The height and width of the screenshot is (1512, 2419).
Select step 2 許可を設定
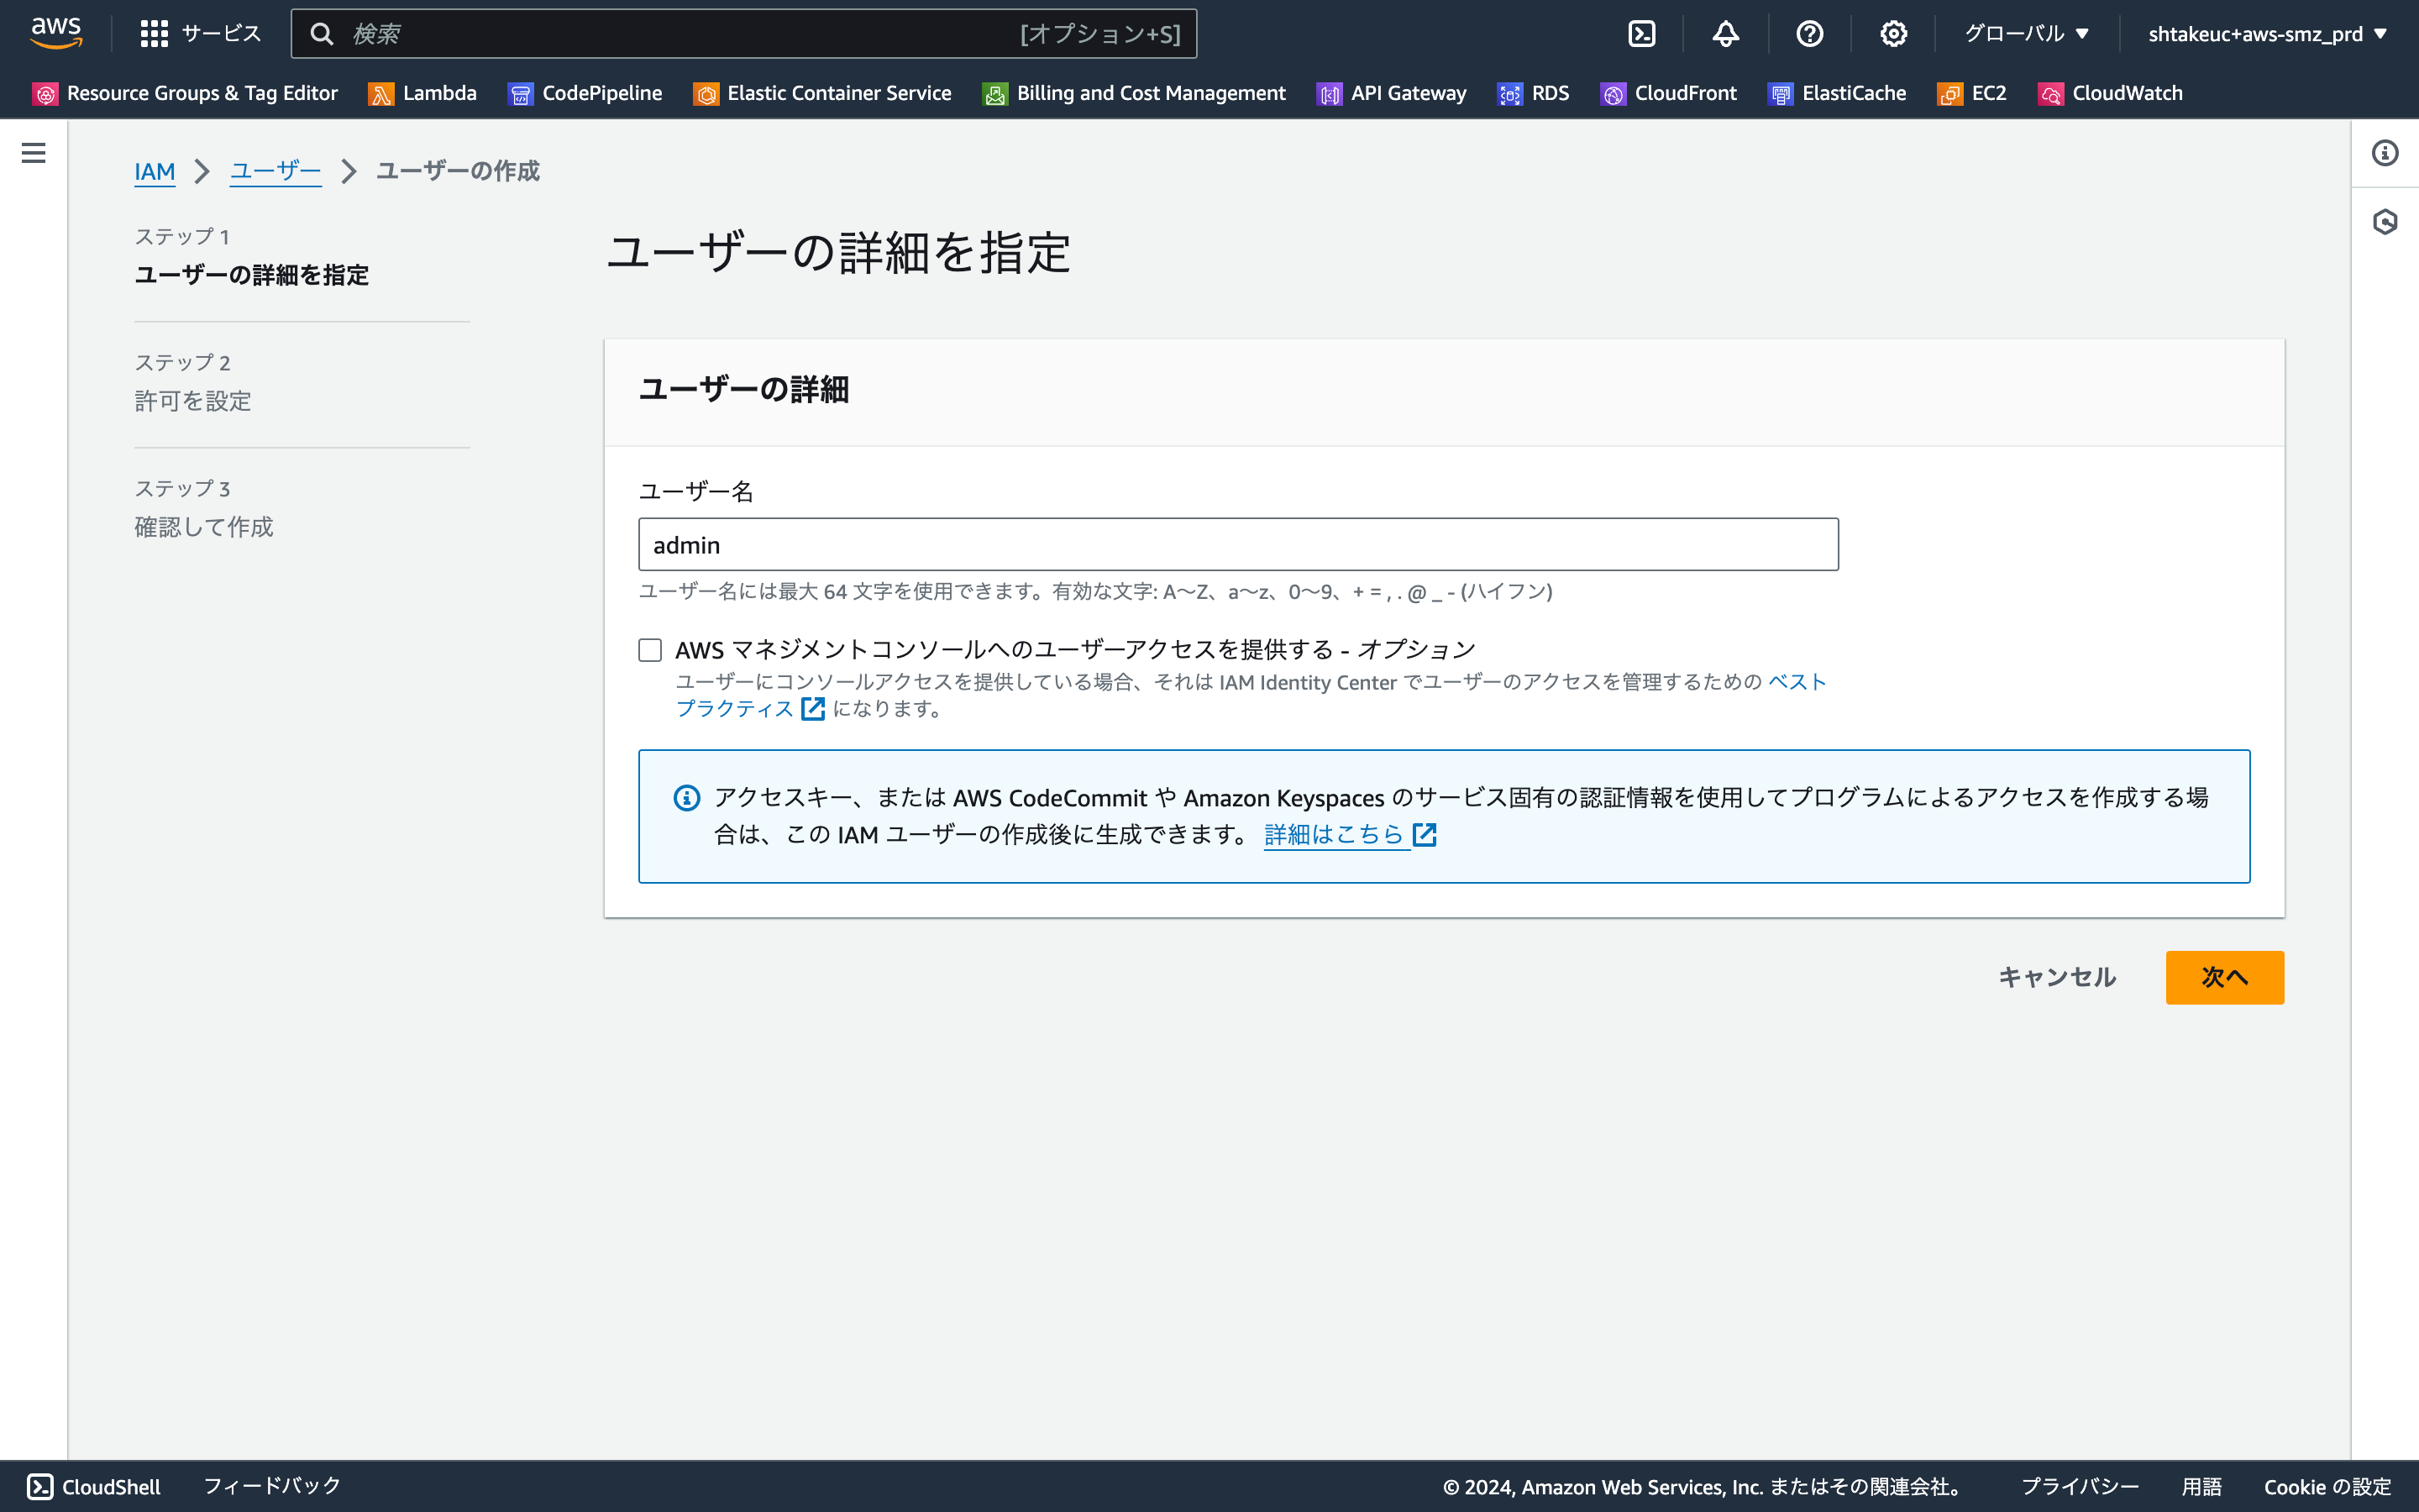tap(193, 401)
